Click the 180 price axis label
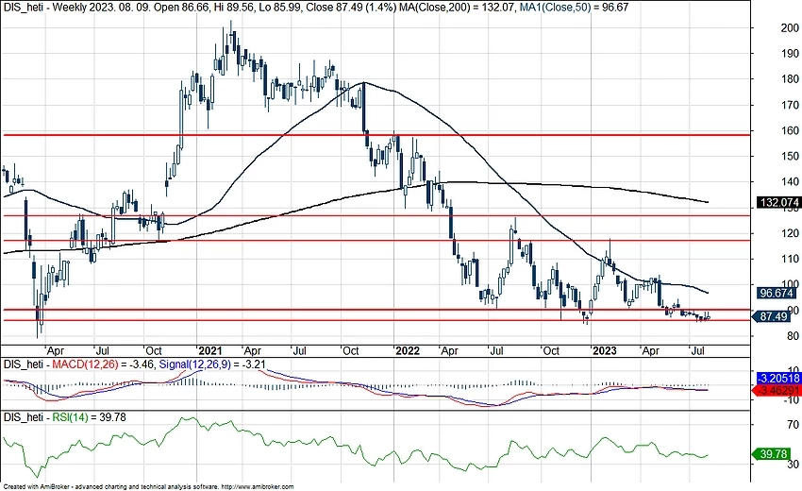The width and height of the screenshot is (802, 491). click(x=790, y=79)
